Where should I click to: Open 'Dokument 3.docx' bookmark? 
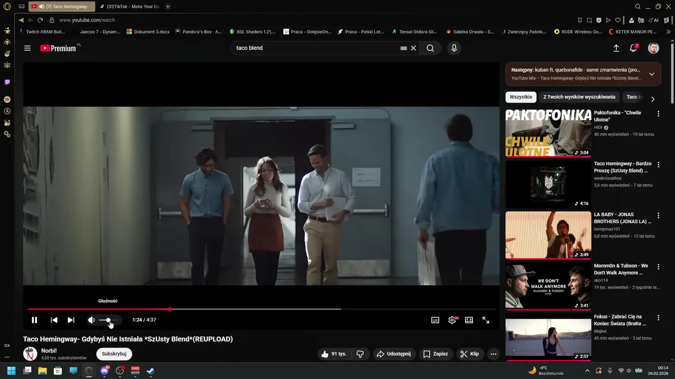pos(148,32)
